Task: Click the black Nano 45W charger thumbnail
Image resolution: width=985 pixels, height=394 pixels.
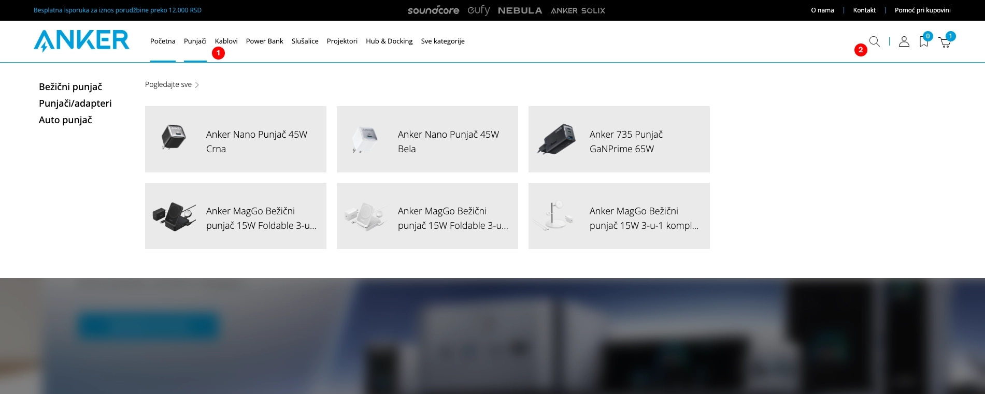Action: click(x=173, y=137)
